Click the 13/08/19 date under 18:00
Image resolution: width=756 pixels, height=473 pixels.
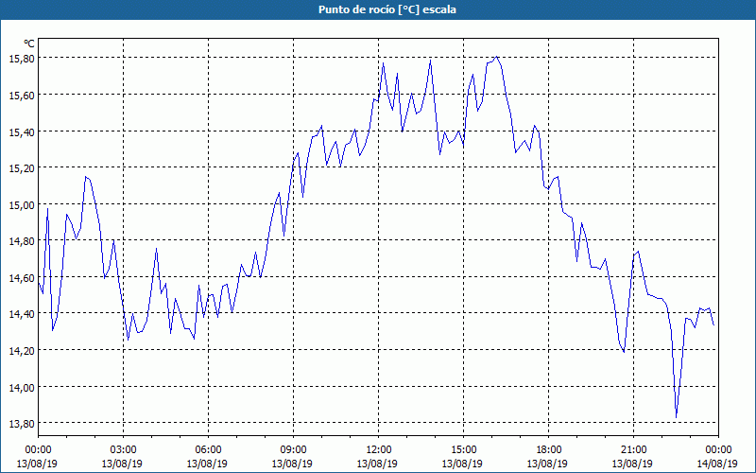pos(548,464)
